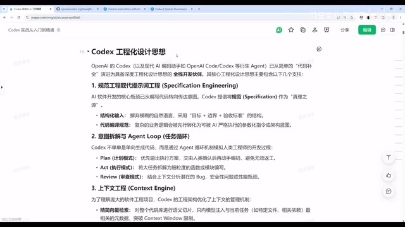Close the openai/codex GitHub tab

click(97, 9)
